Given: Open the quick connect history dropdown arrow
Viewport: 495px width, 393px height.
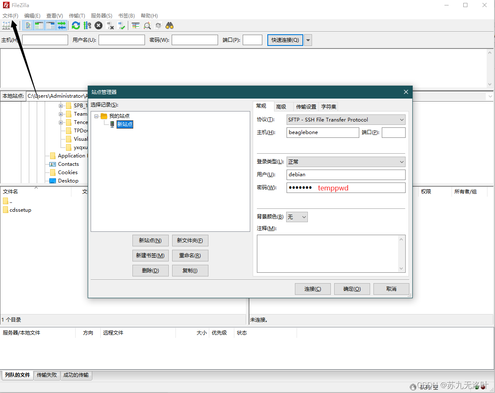Looking at the screenshot, I should [x=308, y=40].
